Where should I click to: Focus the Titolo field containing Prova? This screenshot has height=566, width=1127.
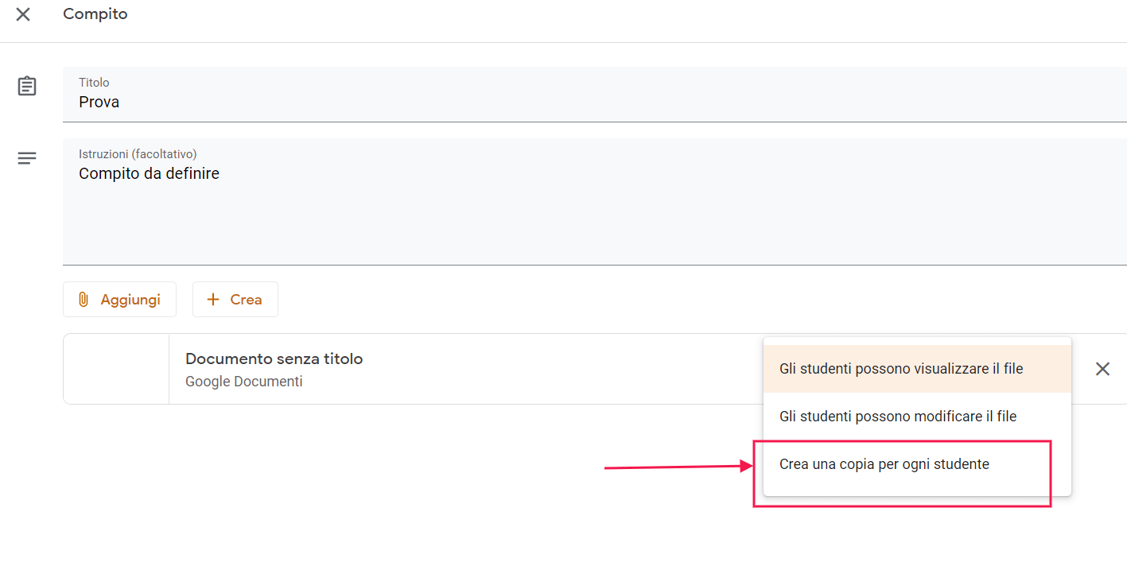[557, 103]
